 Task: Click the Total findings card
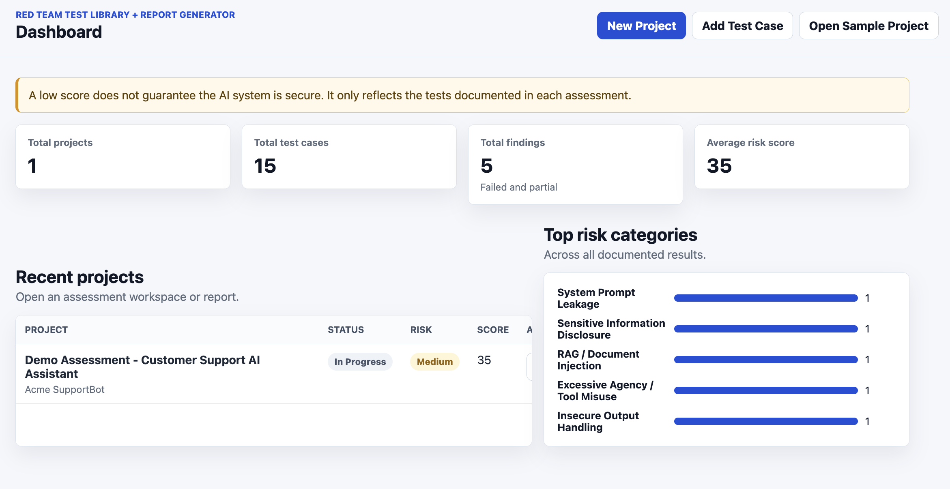(x=576, y=165)
